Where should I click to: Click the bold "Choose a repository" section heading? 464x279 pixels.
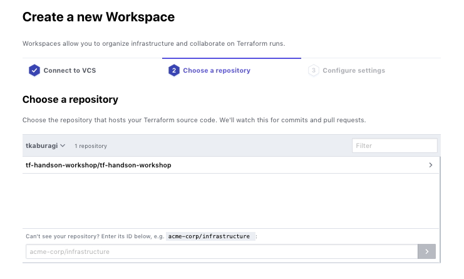(70, 99)
